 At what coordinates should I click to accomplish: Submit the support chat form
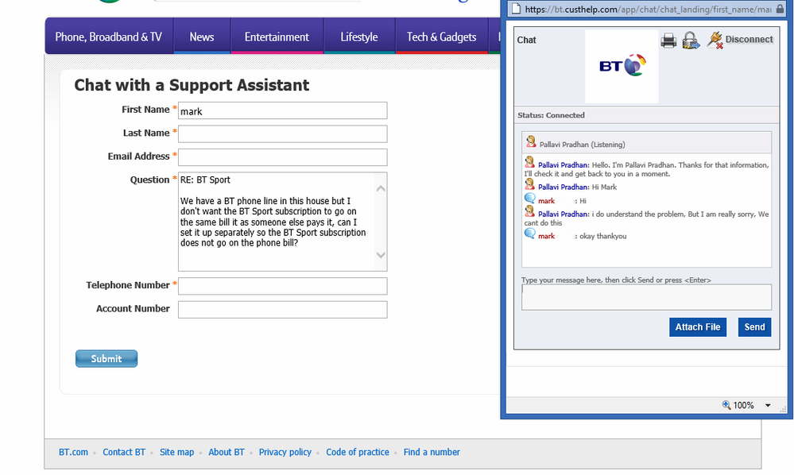coord(107,359)
